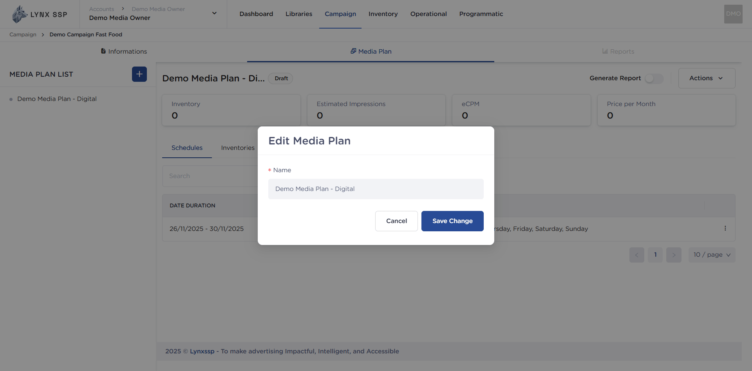
Task: Select the Campaign menu item
Action: point(340,14)
